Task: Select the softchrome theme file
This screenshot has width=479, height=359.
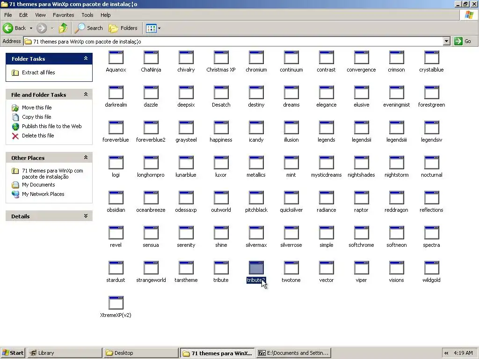Action: tap(362, 237)
